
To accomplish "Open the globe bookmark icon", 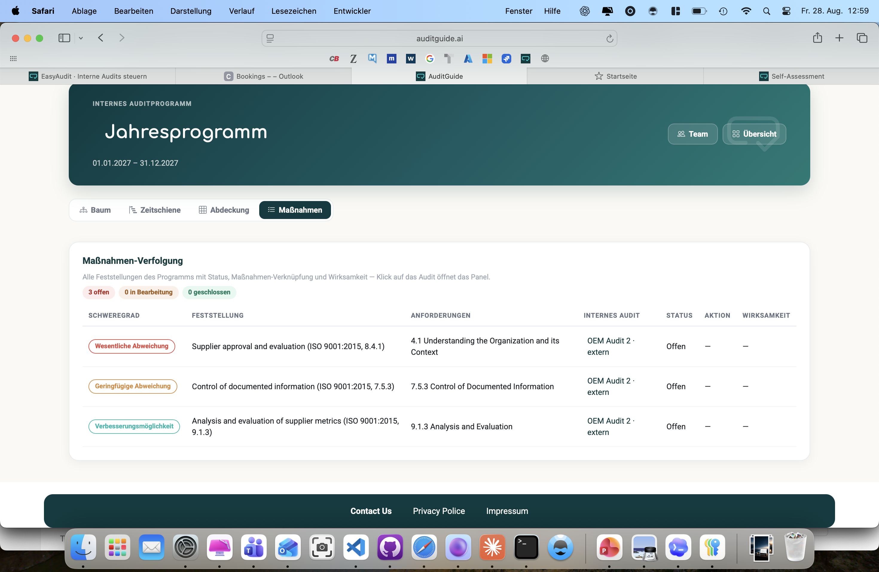I will coord(545,58).
